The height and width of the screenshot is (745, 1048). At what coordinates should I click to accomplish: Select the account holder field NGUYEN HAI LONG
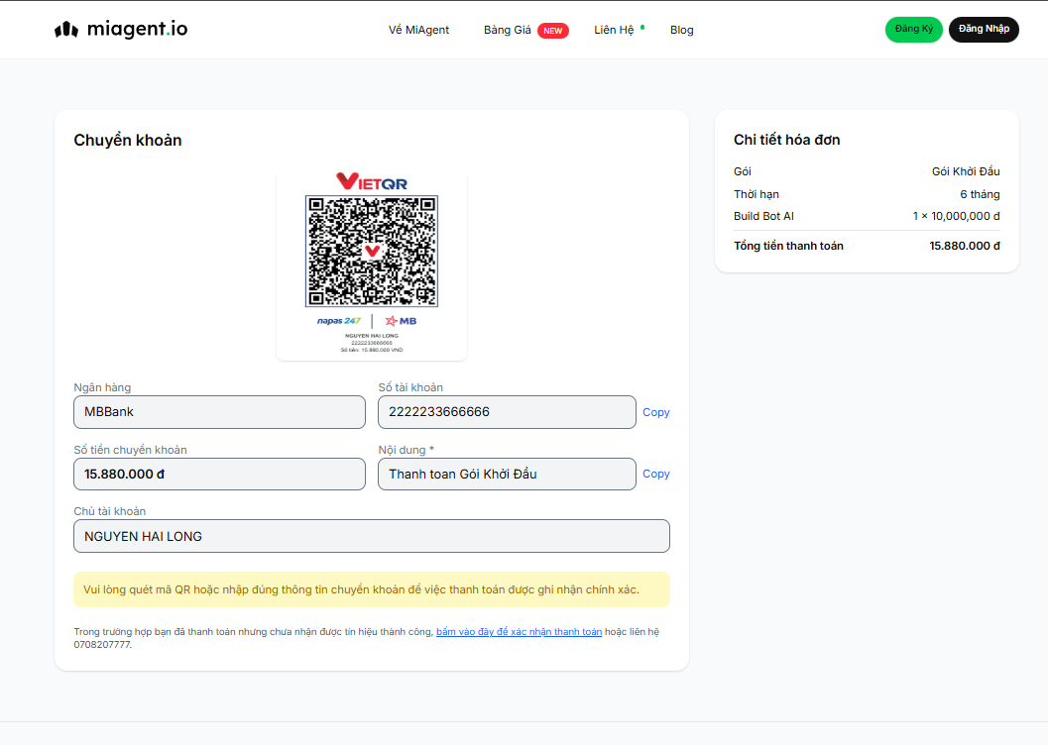pos(372,536)
